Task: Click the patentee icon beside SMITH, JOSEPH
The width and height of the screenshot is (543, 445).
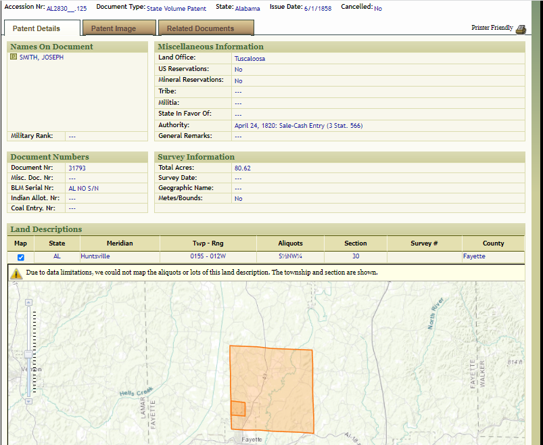Action: pos(14,57)
